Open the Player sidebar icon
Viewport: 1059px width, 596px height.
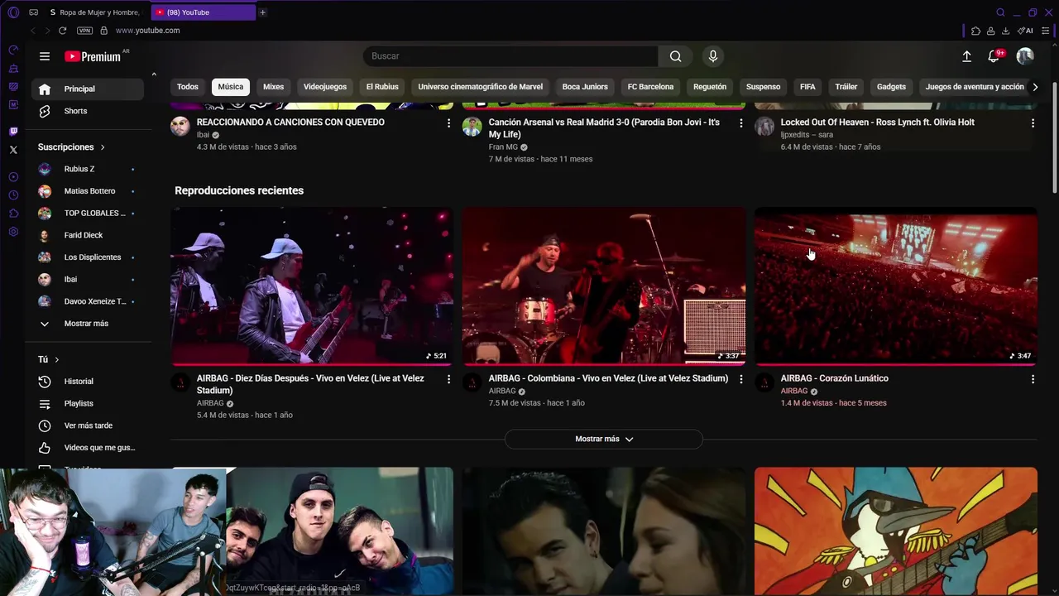[13, 177]
